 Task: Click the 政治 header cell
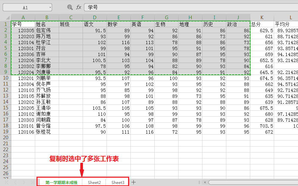click(238, 24)
